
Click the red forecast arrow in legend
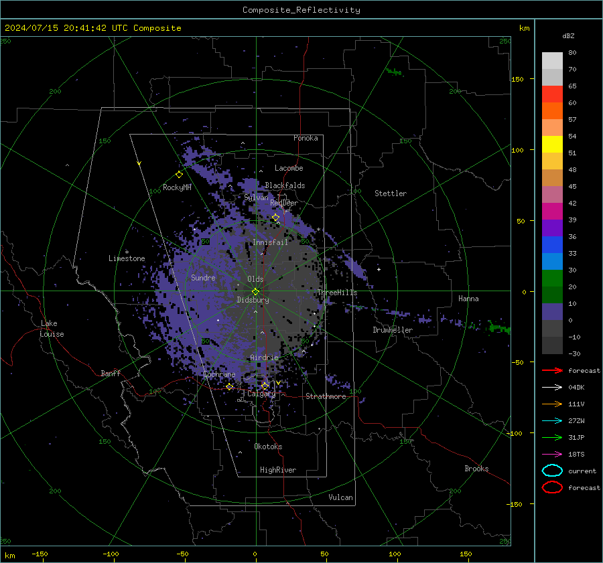point(552,370)
